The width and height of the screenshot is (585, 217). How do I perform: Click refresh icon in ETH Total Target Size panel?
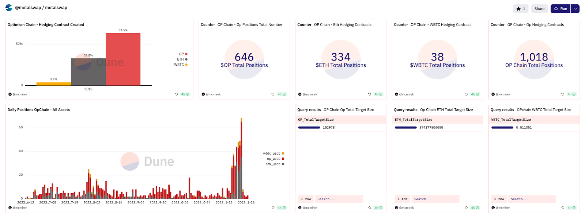tap(466, 208)
